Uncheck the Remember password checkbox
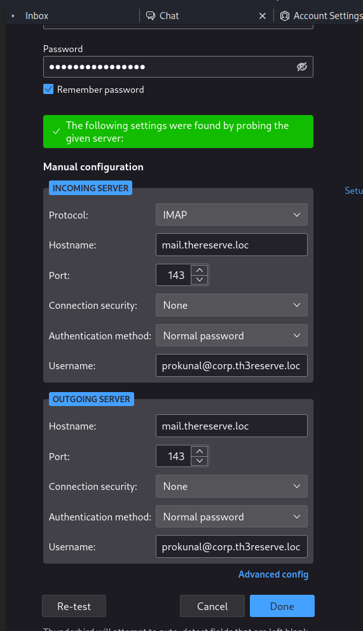 tap(48, 89)
